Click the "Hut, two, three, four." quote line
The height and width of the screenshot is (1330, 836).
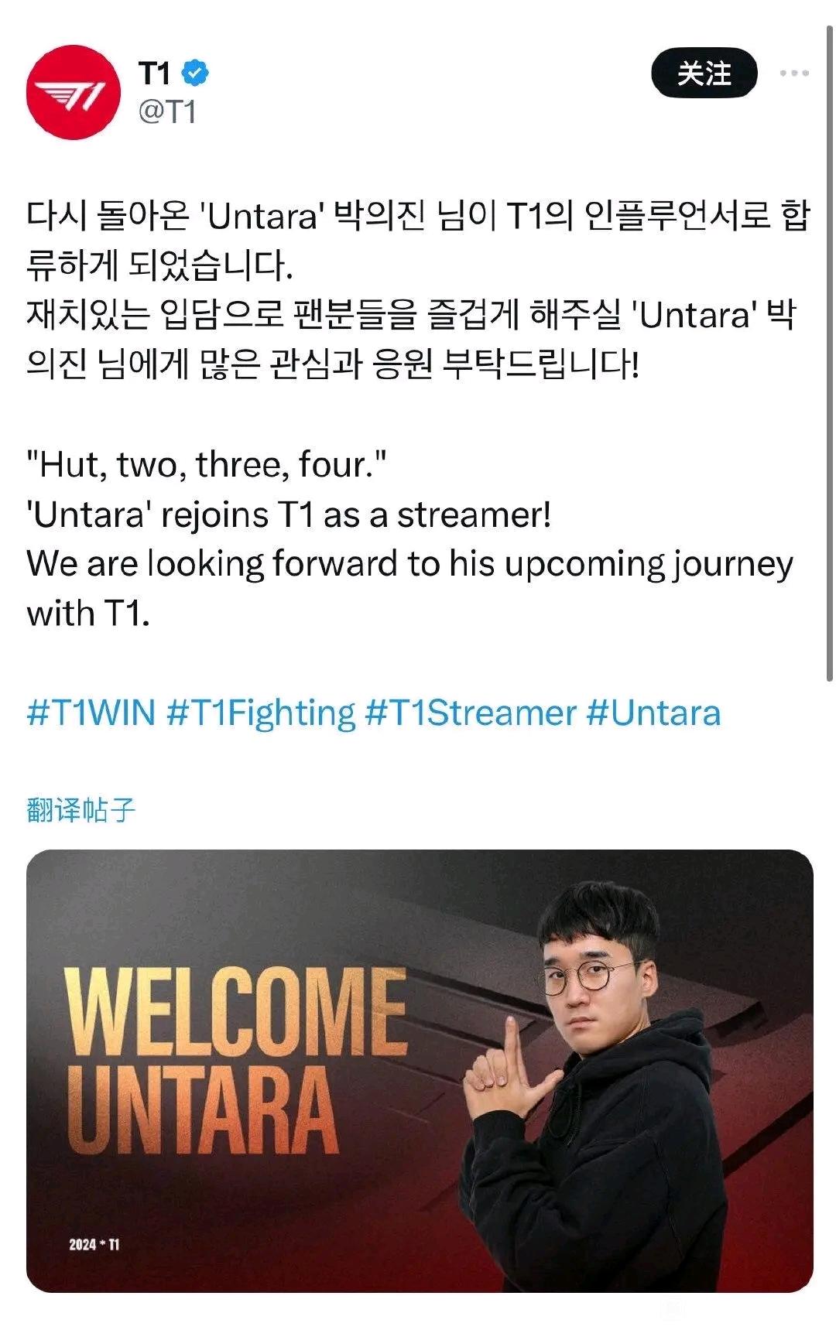point(206,465)
